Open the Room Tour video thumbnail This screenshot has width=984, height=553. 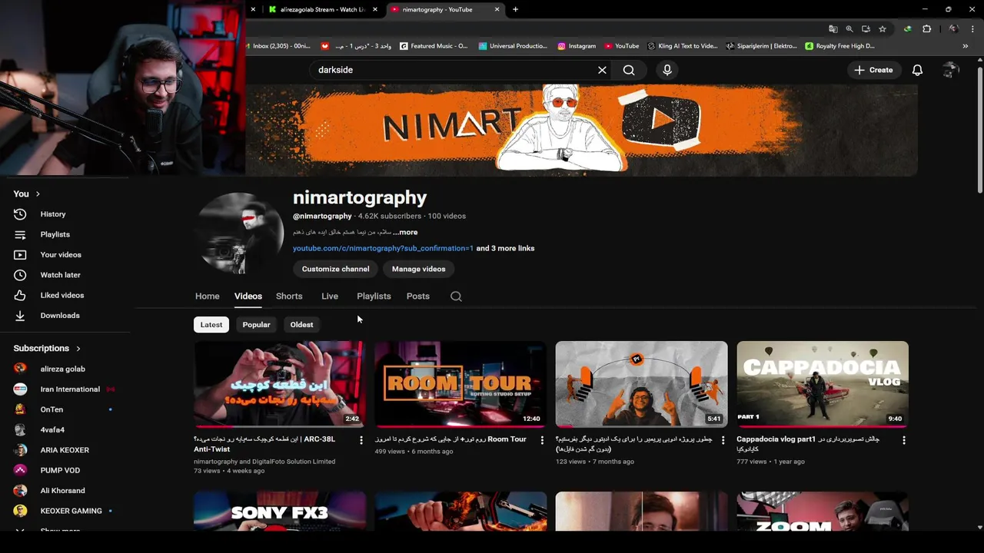point(460,384)
